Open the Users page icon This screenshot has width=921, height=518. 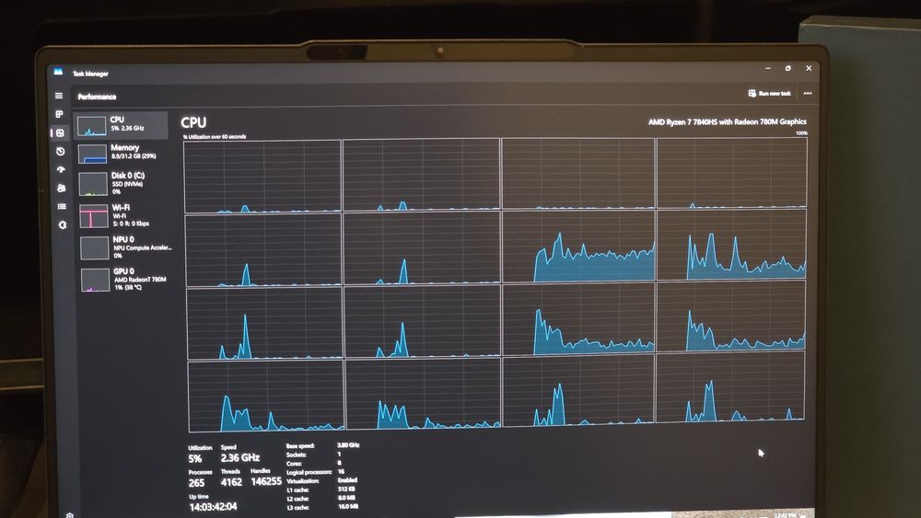61,188
